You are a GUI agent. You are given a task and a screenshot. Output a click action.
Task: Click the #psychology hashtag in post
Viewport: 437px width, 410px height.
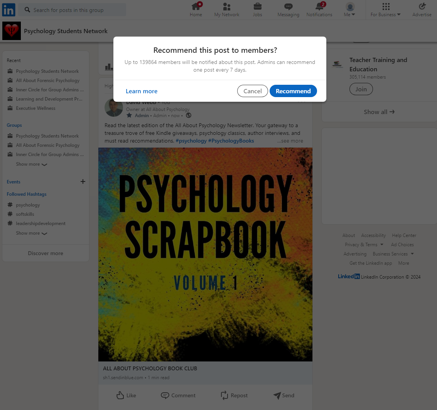191,141
